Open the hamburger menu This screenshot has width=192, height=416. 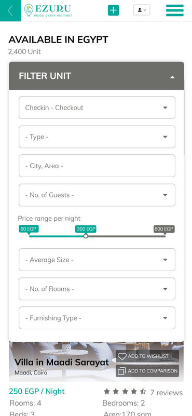pyautogui.click(x=175, y=10)
